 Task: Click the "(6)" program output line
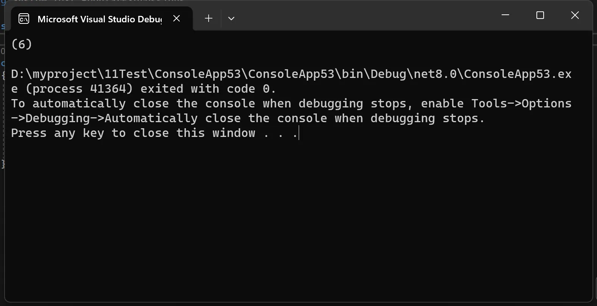click(22, 44)
